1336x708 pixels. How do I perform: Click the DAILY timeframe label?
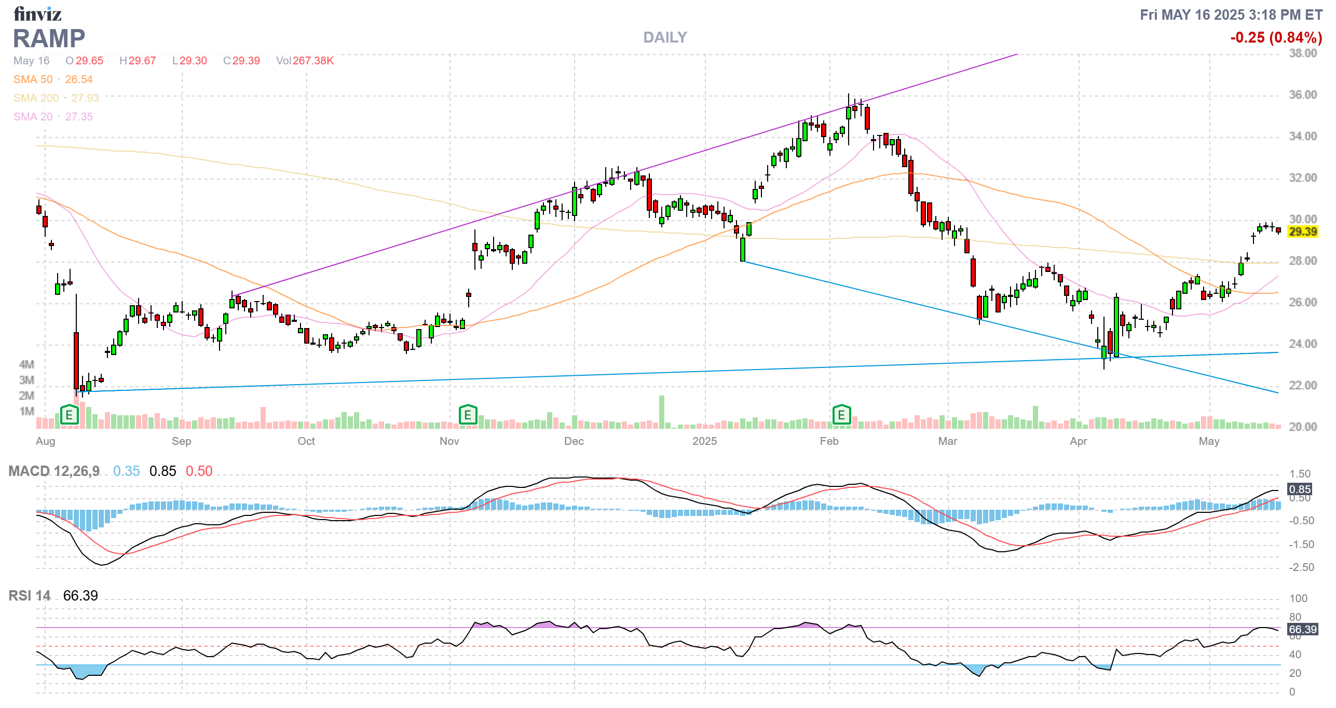pyautogui.click(x=664, y=37)
